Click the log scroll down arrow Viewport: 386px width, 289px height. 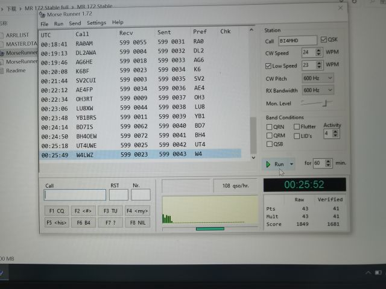click(253, 158)
